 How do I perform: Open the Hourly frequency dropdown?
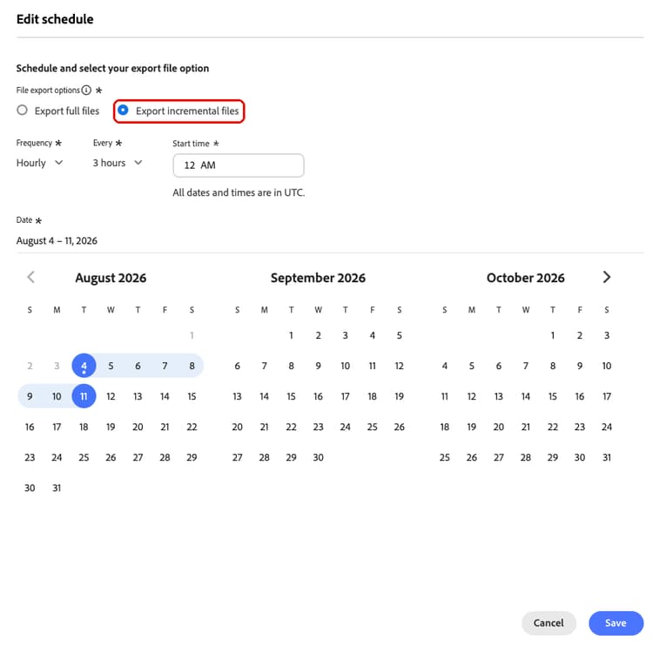tap(39, 163)
